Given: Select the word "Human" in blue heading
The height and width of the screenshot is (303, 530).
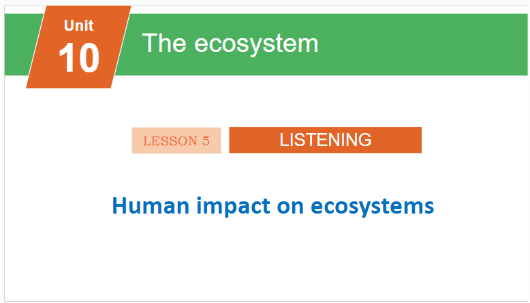Looking at the screenshot, I should pyautogui.click(x=151, y=205).
